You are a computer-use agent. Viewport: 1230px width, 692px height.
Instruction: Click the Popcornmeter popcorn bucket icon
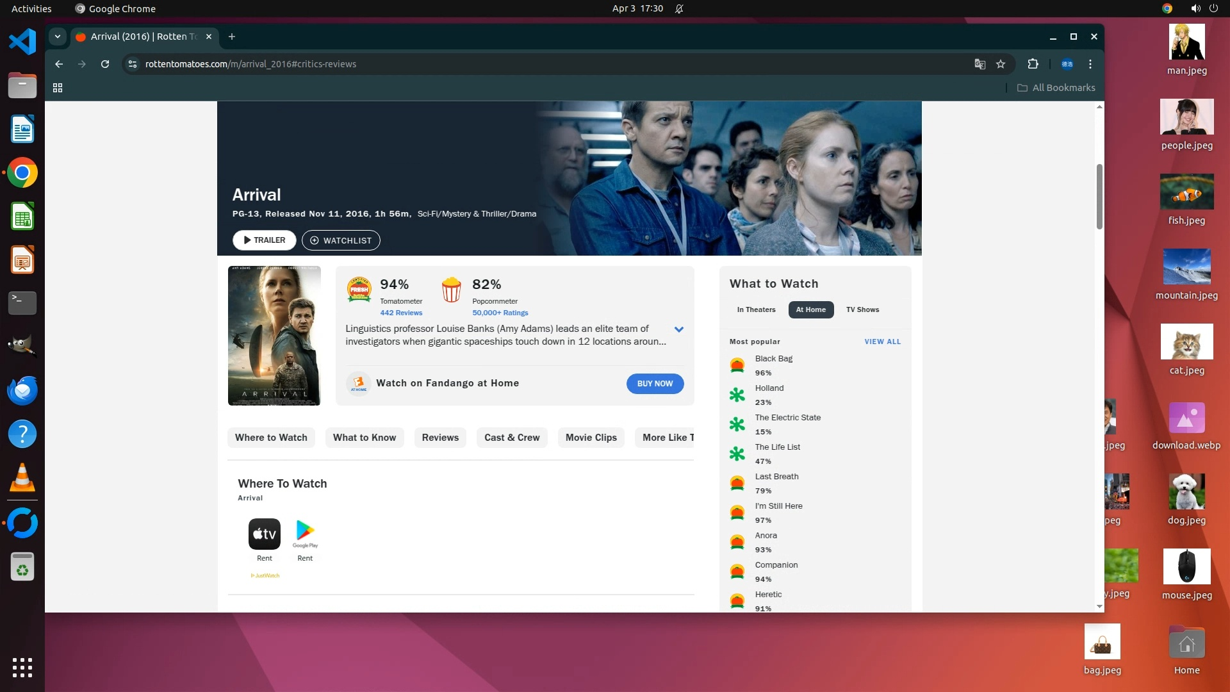pyautogui.click(x=451, y=290)
